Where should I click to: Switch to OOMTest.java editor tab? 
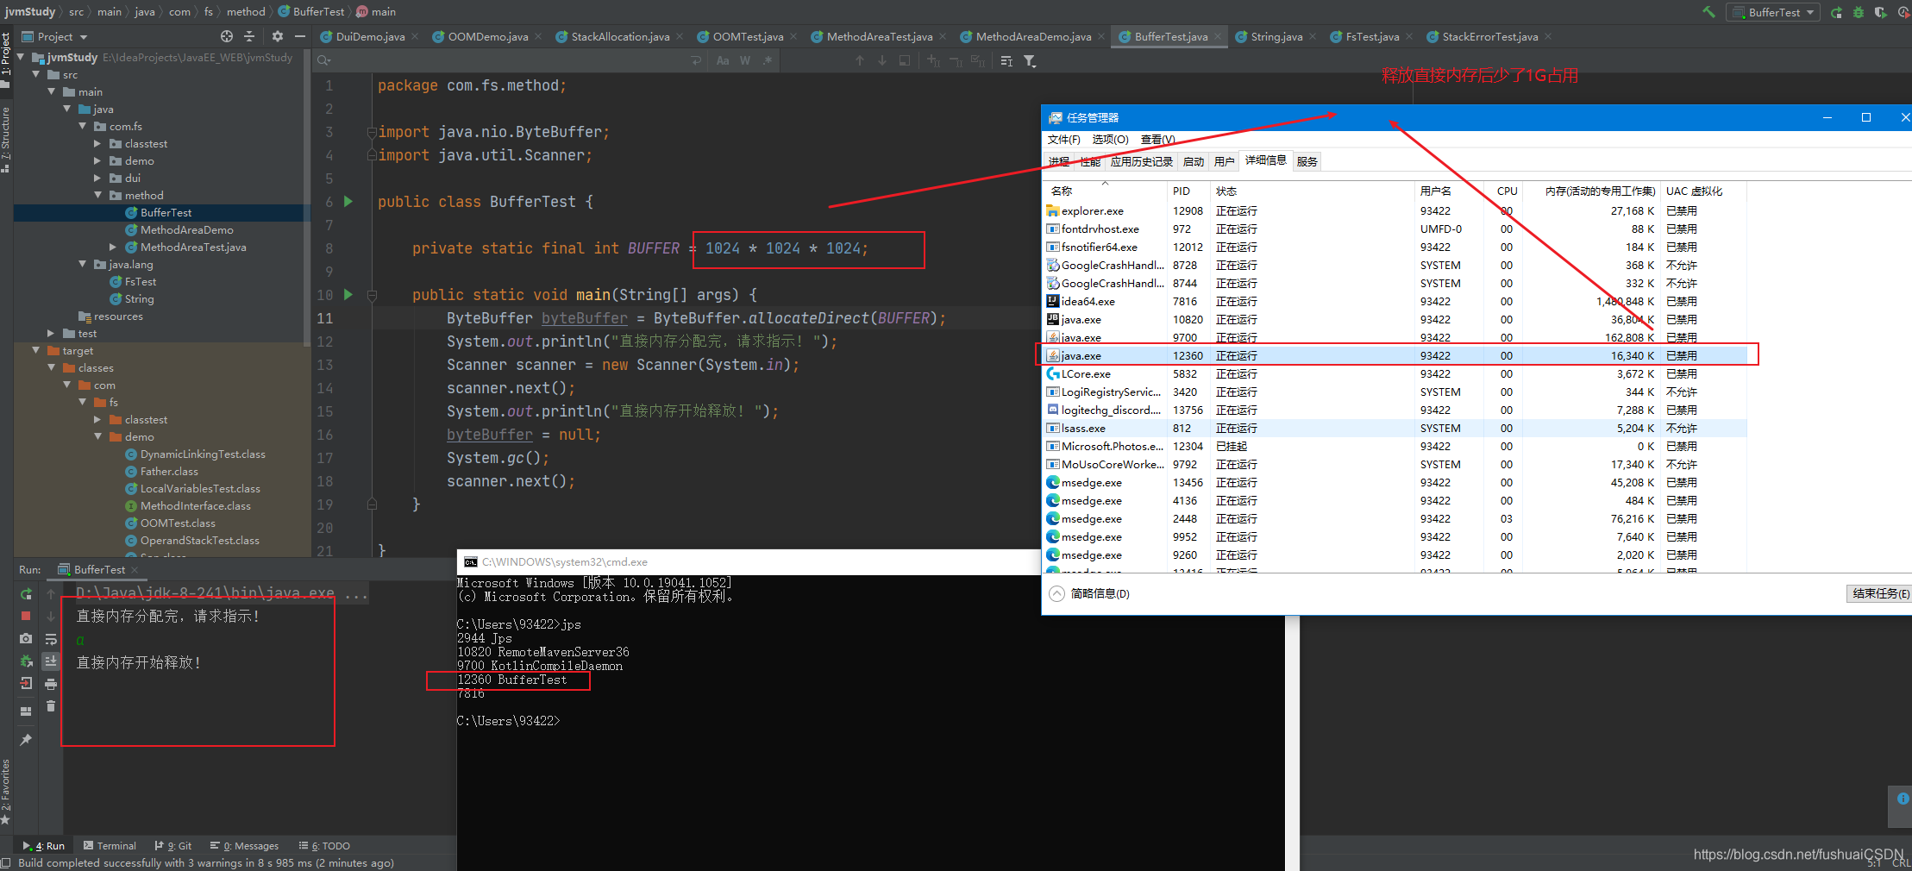(x=748, y=36)
